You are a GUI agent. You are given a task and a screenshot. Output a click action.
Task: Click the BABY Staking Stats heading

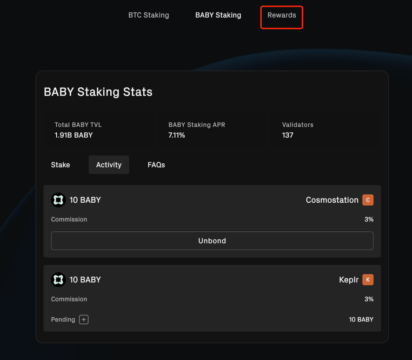pyautogui.click(x=98, y=92)
